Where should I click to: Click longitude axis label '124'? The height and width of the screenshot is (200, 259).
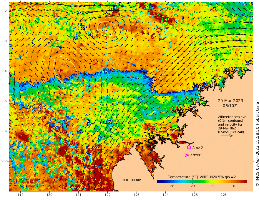165,195
